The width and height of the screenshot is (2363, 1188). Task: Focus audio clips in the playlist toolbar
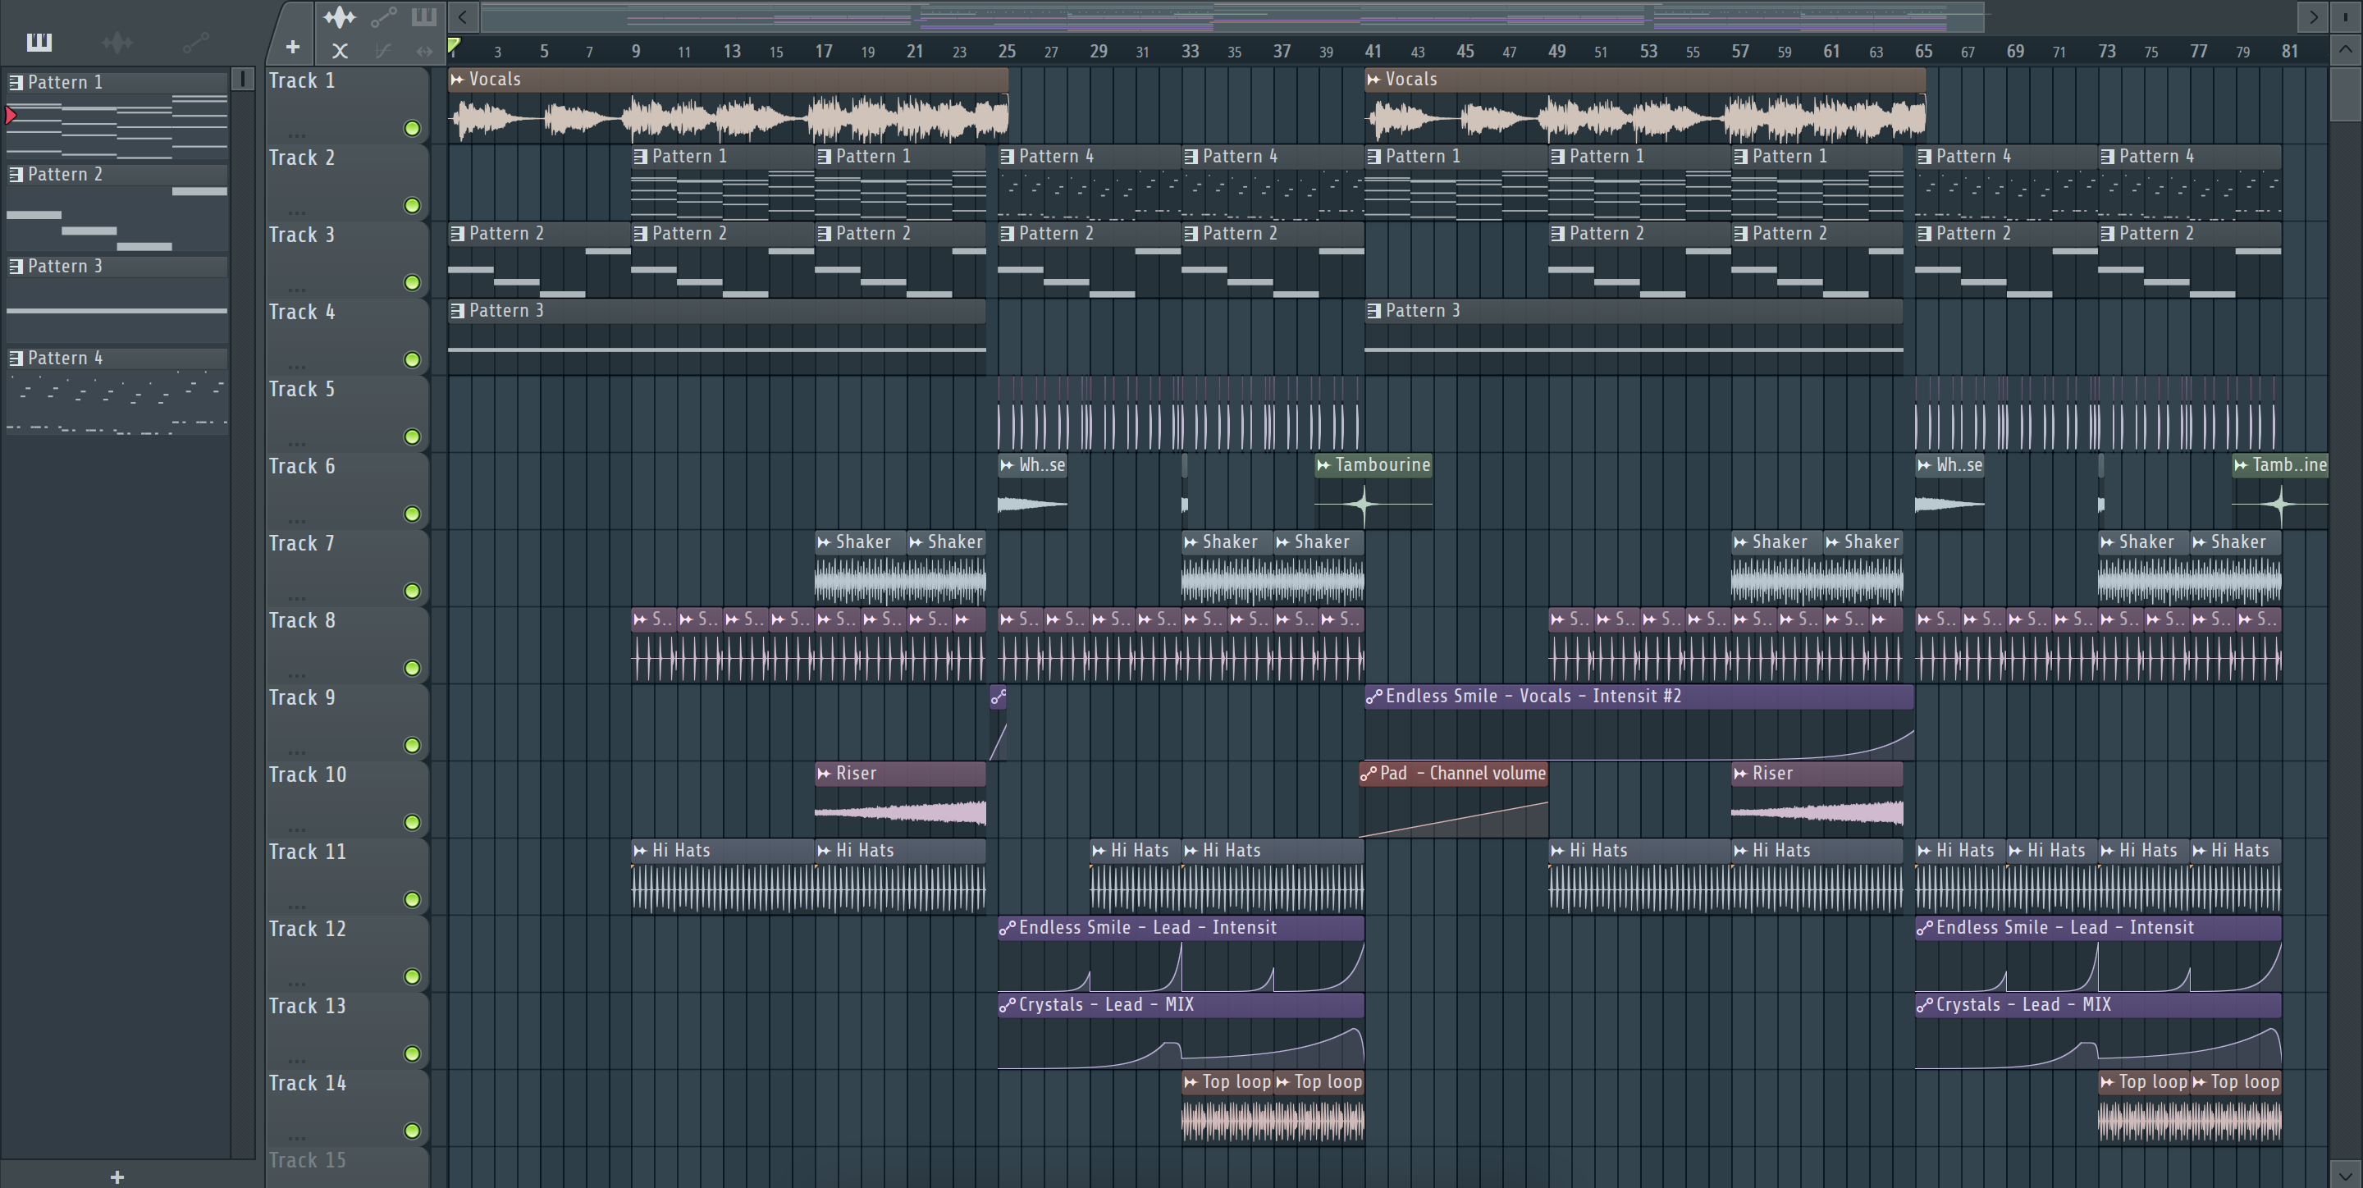click(x=340, y=16)
